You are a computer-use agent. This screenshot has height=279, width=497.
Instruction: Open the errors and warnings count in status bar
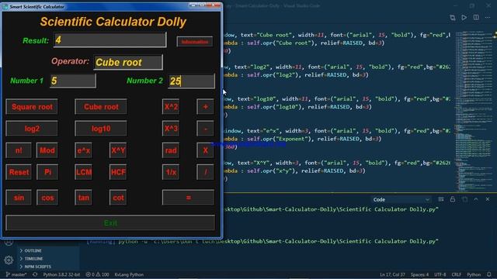(97, 274)
